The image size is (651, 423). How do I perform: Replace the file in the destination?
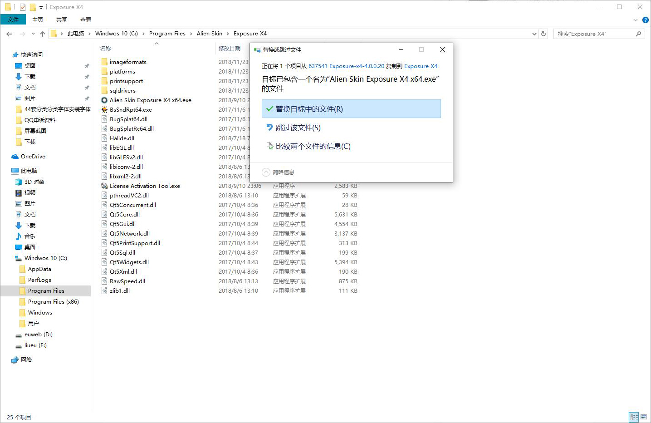(351, 109)
